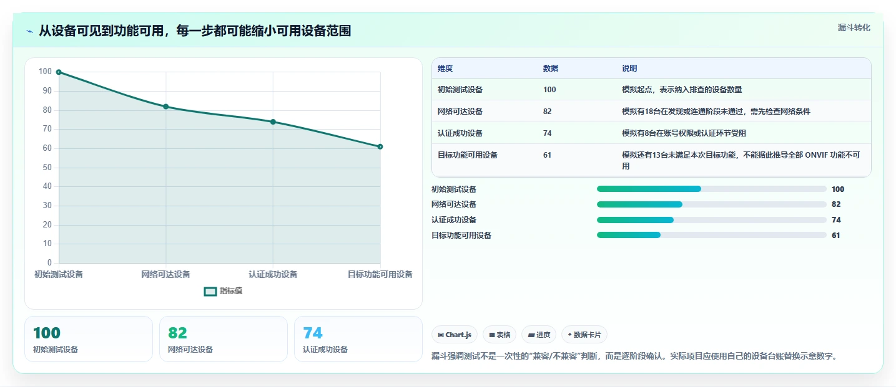Click the 认证成功设备 label beside progress bar
The height and width of the screenshot is (387, 896).
[x=454, y=219]
